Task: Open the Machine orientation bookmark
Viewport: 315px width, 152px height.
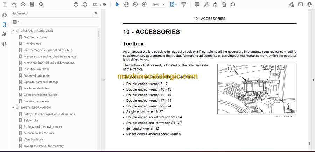Action: (x=36, y=88)
